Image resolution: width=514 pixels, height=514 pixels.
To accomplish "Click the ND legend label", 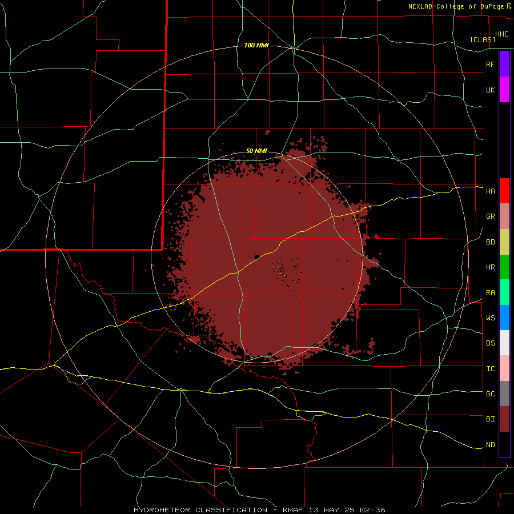I will pyautogui.click(x=490, y=445).
